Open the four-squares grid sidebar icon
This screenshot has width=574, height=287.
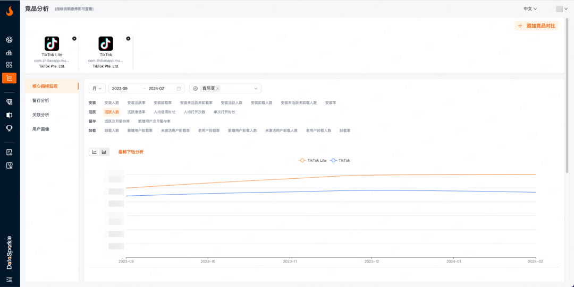tap(9, 65)
